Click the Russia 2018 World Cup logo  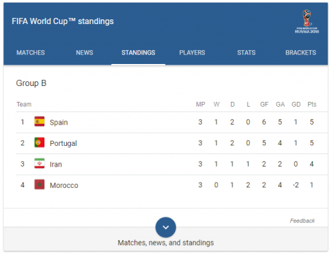pyautogui.click(x=307, y=21)
